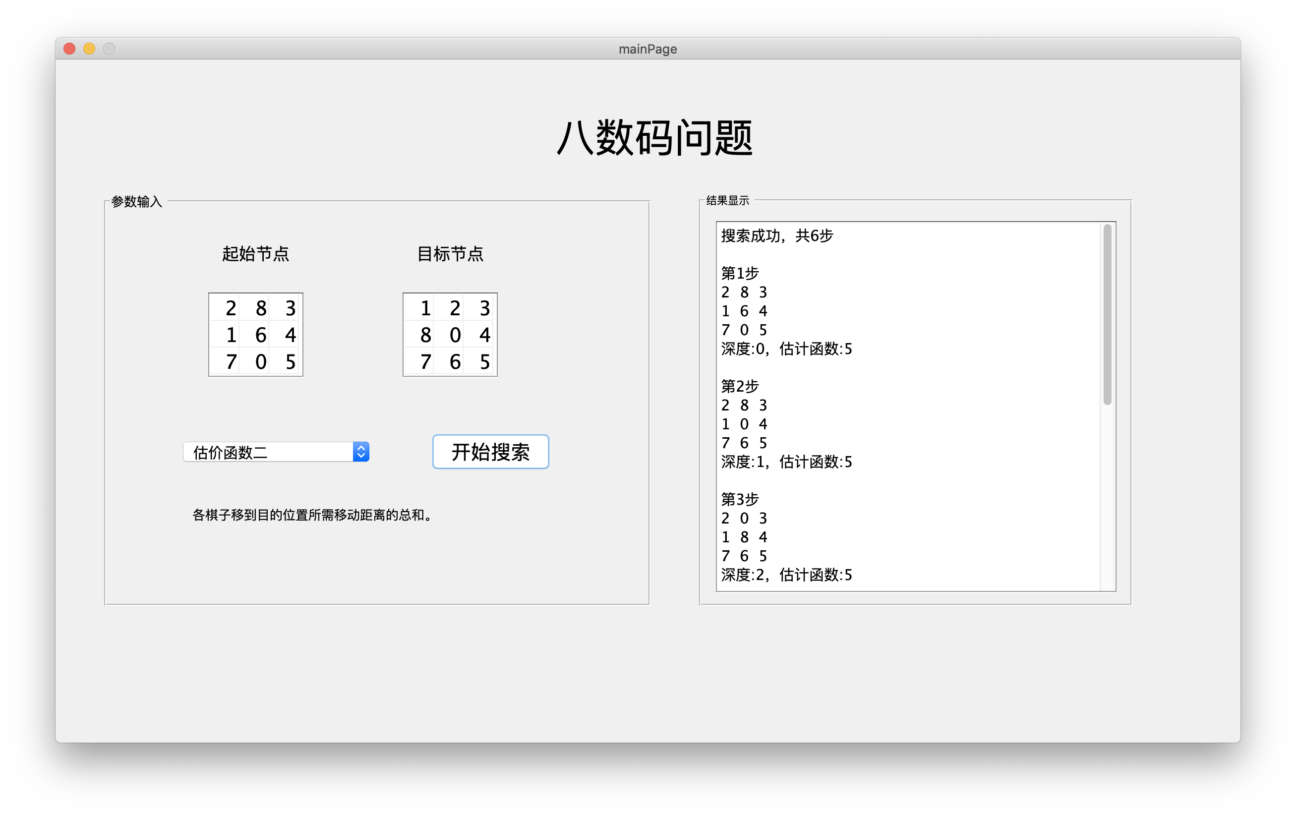Click goal grid bottom-right cell 5
This screenshot has width=1296, height=816.
pyautogui.click(x=484, y=362)
